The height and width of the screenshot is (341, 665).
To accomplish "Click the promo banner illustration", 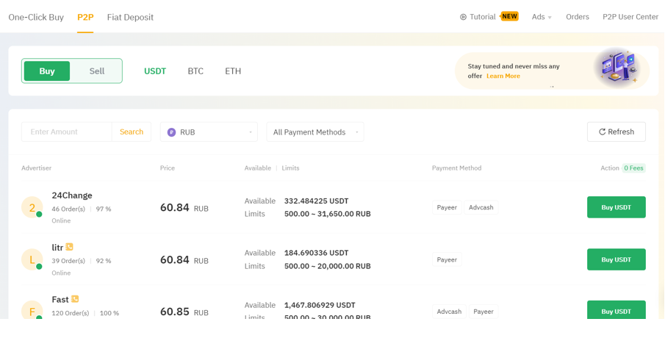I will [x=617, y=68].
